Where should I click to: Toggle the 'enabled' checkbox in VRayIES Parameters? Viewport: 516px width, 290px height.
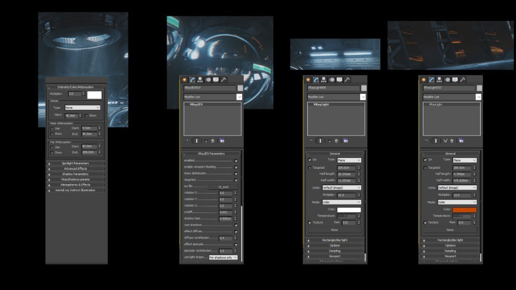coord(236,161)
